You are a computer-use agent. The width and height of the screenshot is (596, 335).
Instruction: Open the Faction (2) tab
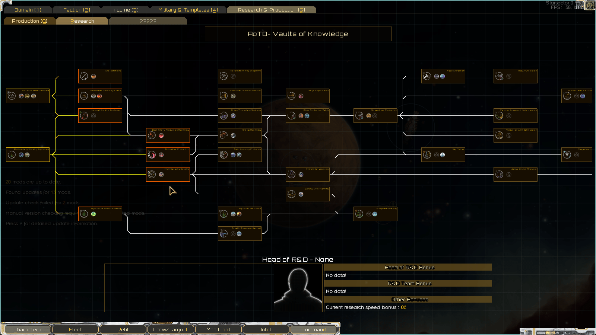(77, 10)
